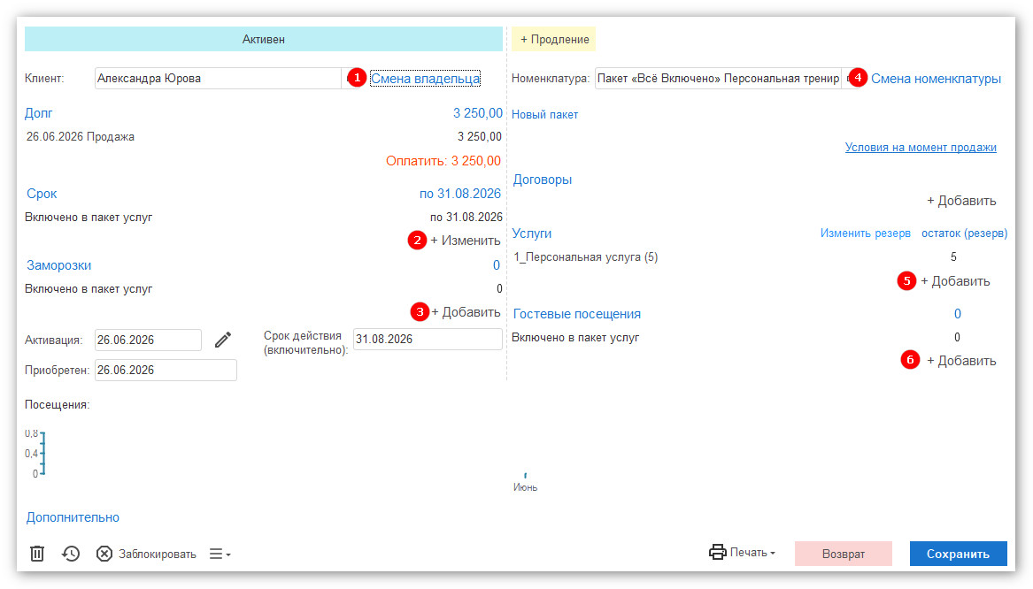This screenshot has width=1033, height=589.
Task: Click the Сохранить button
Action: [x=958, y=554]
